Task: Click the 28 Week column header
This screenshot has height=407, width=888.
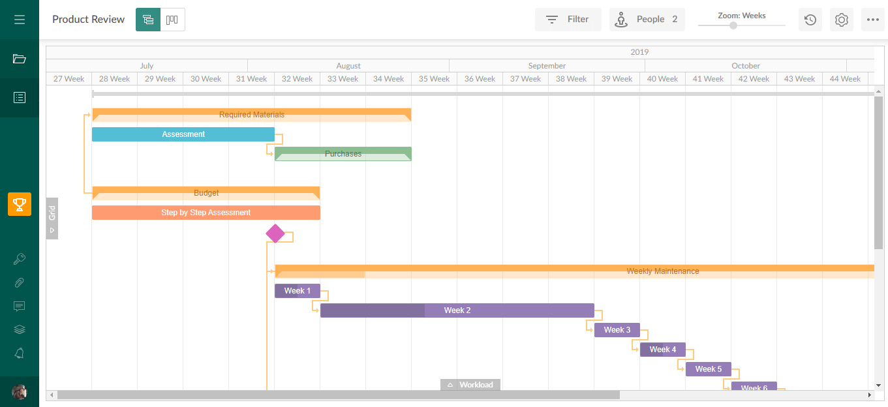Action: (115, 79)
